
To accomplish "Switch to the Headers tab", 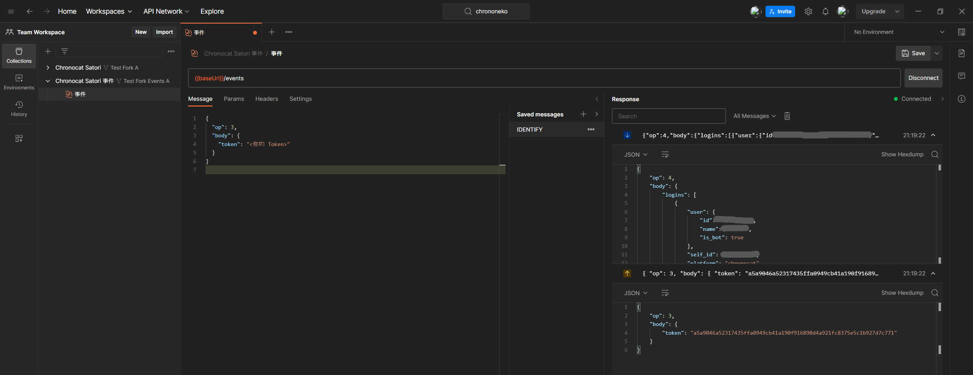I will coord(267,99).
